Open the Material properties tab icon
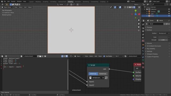171x96 pixels. pos(143,63)
